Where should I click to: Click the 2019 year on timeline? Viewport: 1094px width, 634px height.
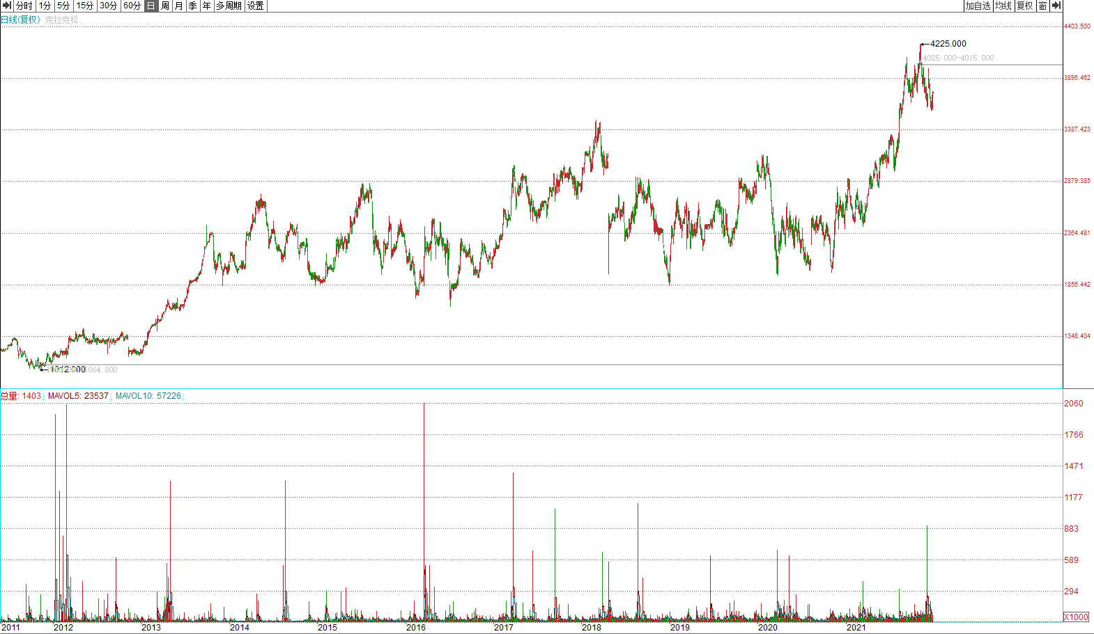tap(680, 628)
